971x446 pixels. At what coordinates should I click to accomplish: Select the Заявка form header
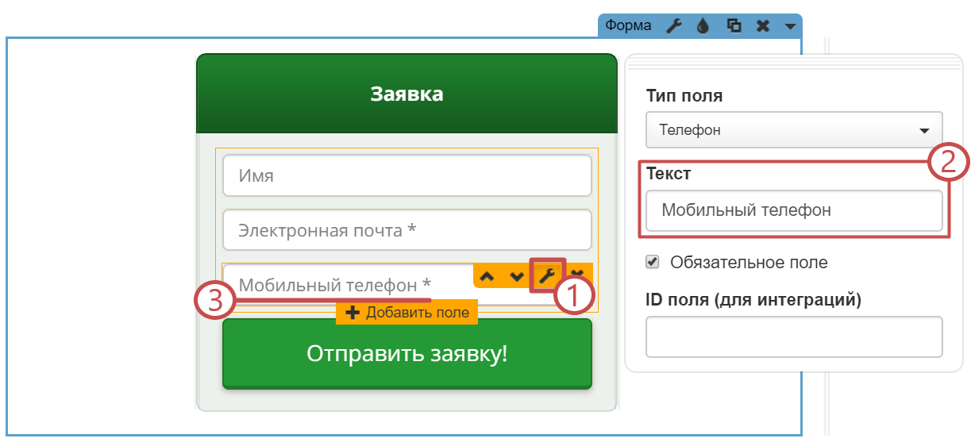click(407, 94)
